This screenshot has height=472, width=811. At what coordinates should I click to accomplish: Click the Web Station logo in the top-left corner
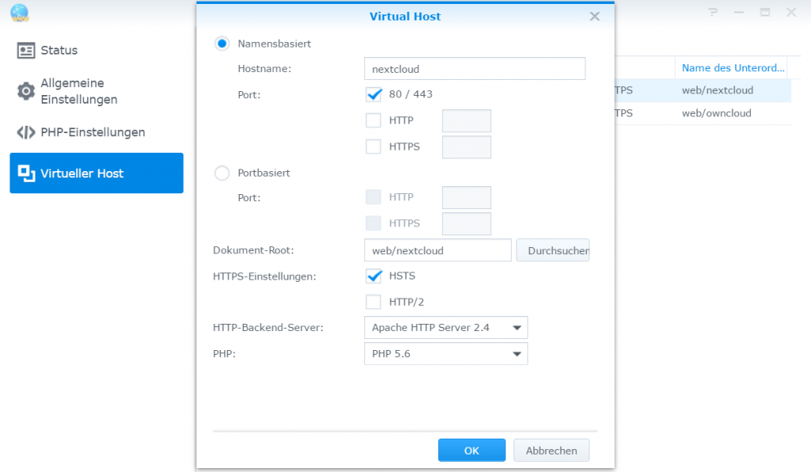click(20, 13)
